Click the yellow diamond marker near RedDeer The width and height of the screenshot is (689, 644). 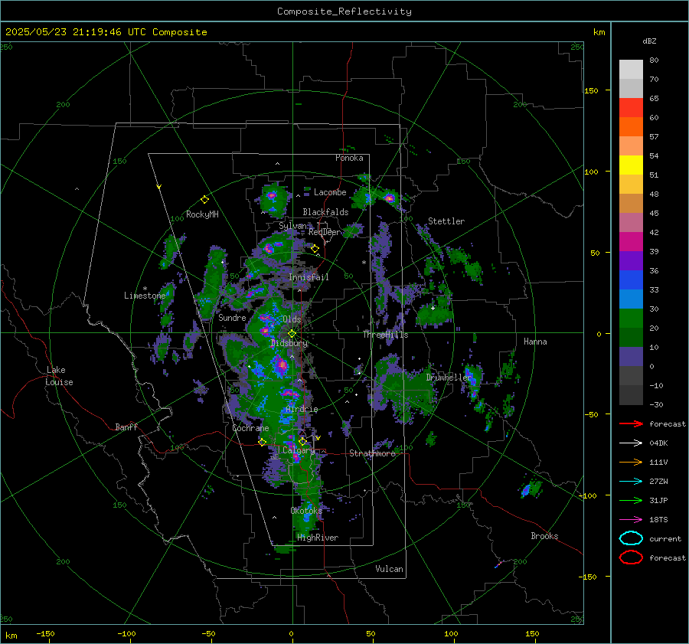coord(315,249)
